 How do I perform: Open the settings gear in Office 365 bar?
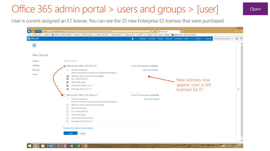(237, 39)
